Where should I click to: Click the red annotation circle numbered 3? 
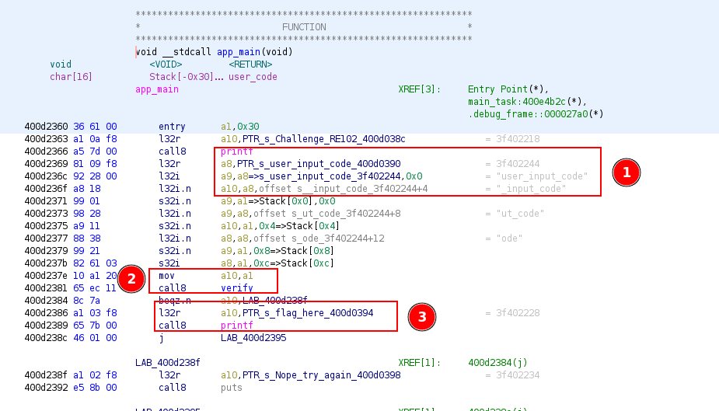tap(422, 316)
